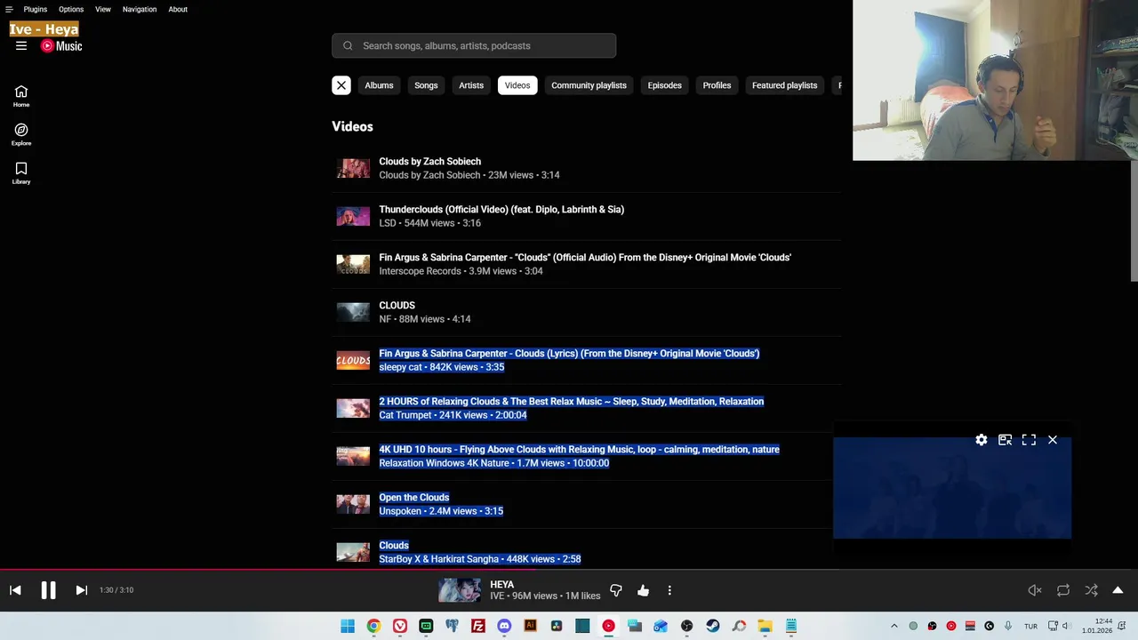The width and height of the screenshot is (1138, 640).
Task: Select the Videos filter chip
Action: click(517, 85)
